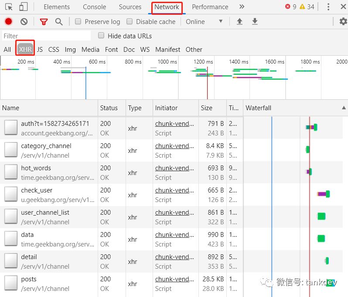This screenshot has height=297, width=348.
Task: Enable the Disable cache checkbox
Action: click(130, 21)
